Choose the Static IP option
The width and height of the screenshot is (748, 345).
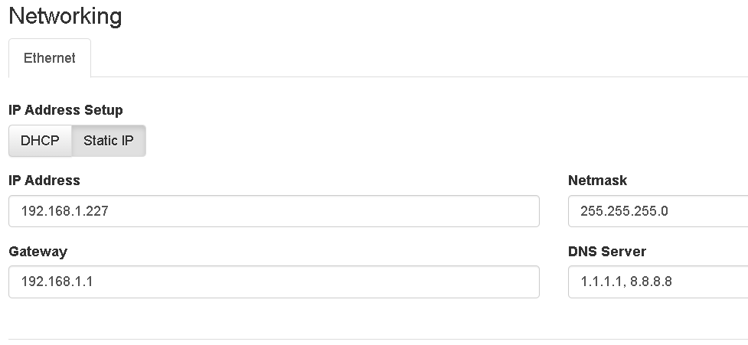[x=109, y=141]
